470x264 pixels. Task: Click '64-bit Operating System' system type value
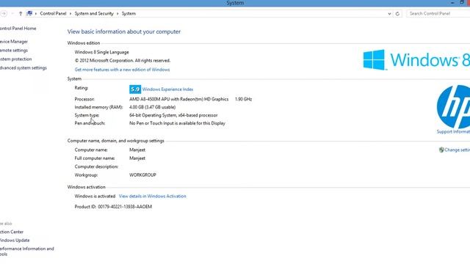coord(173,115)
